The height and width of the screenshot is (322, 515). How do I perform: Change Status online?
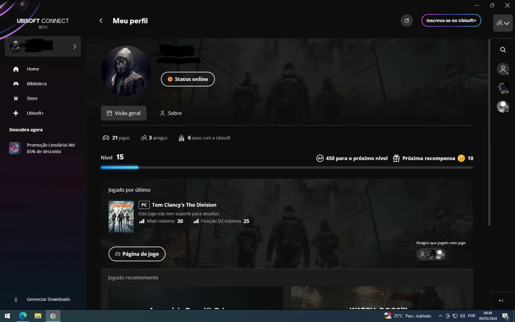click(188, 79)
